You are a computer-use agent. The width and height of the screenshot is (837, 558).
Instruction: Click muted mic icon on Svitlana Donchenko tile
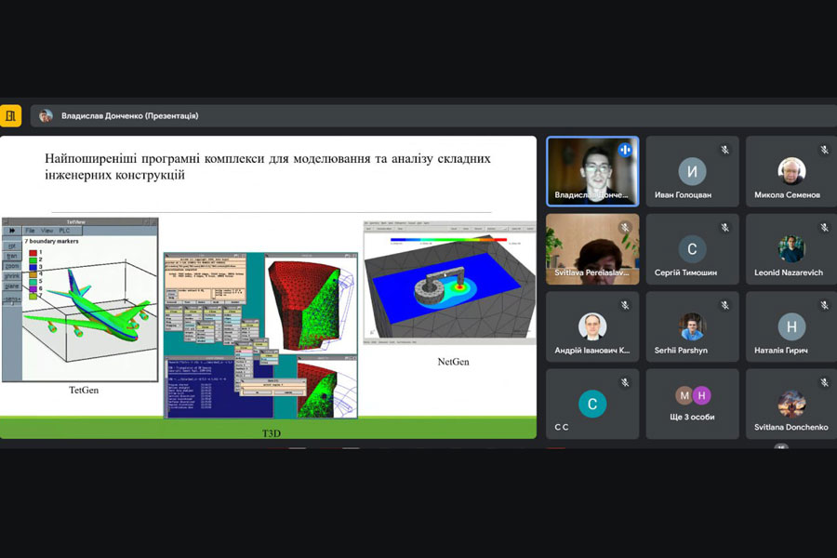pos(824,383)
